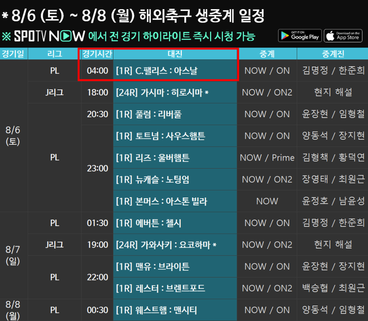Select the 에버튼 : 첼시 match
This screenshot has height=321, width=368.
click(x=175, y=223)
